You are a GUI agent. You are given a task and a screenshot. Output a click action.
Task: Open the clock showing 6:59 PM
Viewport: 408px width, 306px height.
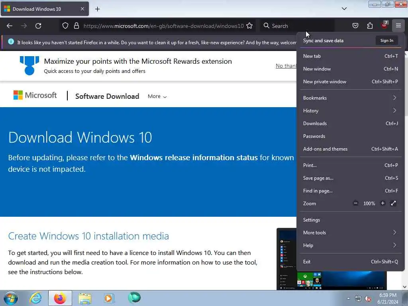point(388,298)
